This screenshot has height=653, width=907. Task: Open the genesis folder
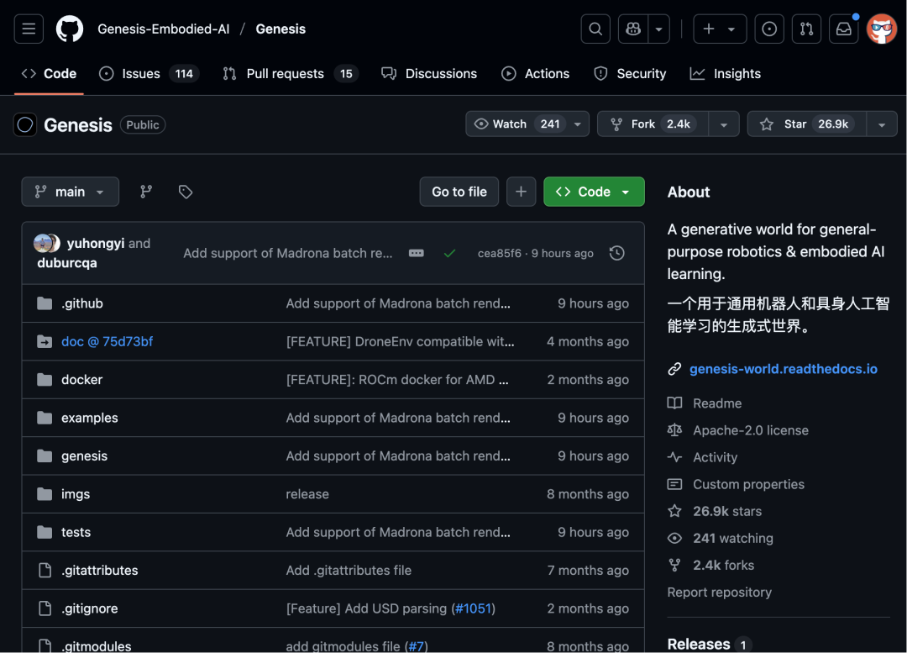(85, 456)
